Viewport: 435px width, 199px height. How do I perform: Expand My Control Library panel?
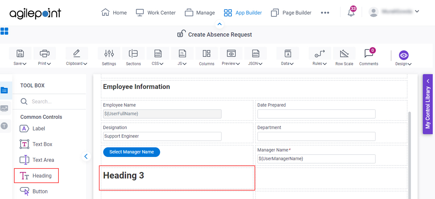tap(428, 104)
